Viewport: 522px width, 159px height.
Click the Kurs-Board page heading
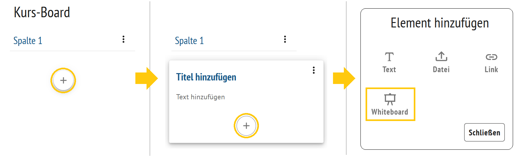point(42,13)
